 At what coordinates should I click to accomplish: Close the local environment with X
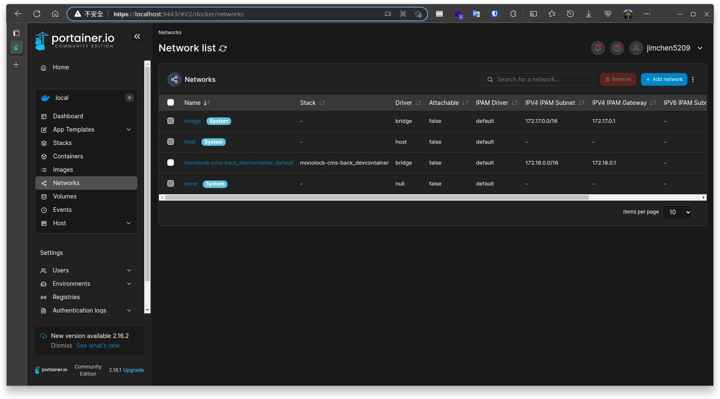[130, 98]
